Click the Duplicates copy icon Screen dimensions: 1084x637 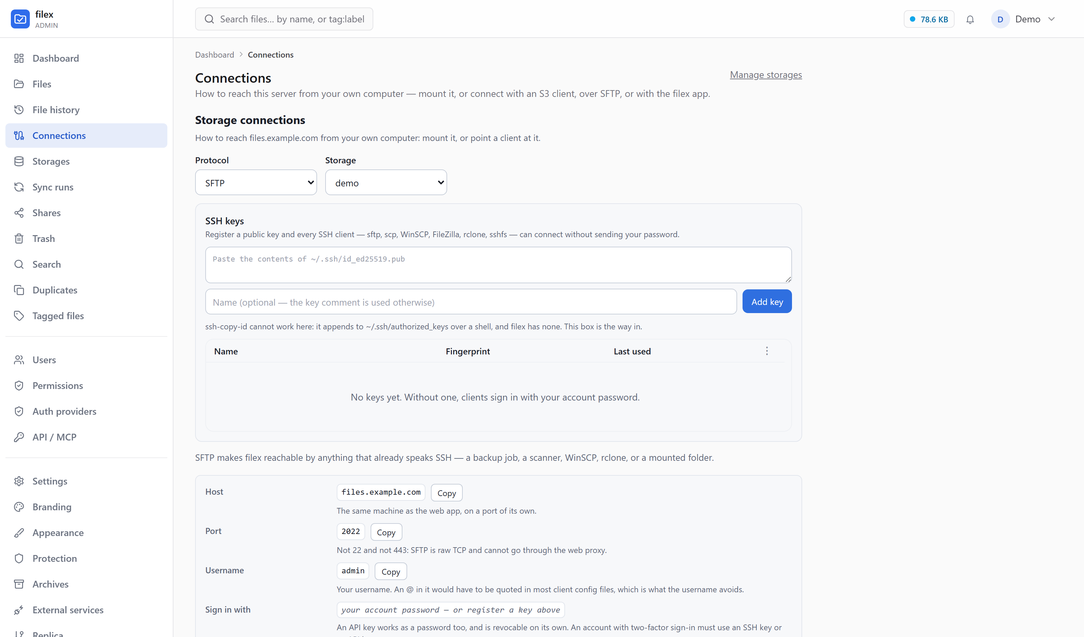pyautogui.click(x=19, y=290)
